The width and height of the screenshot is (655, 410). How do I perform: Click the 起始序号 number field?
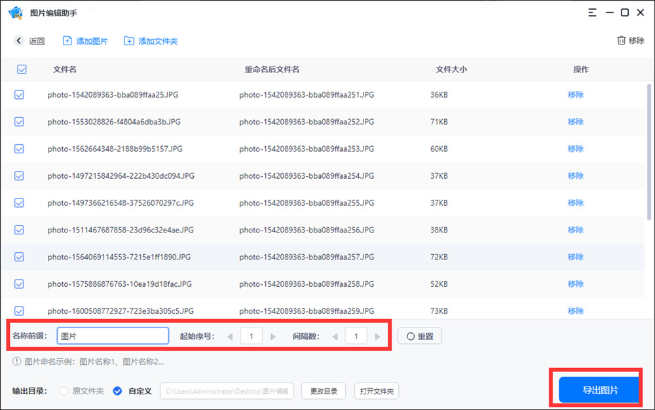point(252,336)
